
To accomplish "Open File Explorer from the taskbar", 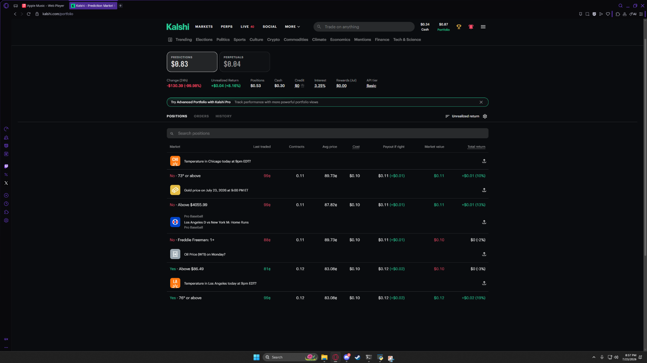I will [324, 357].
